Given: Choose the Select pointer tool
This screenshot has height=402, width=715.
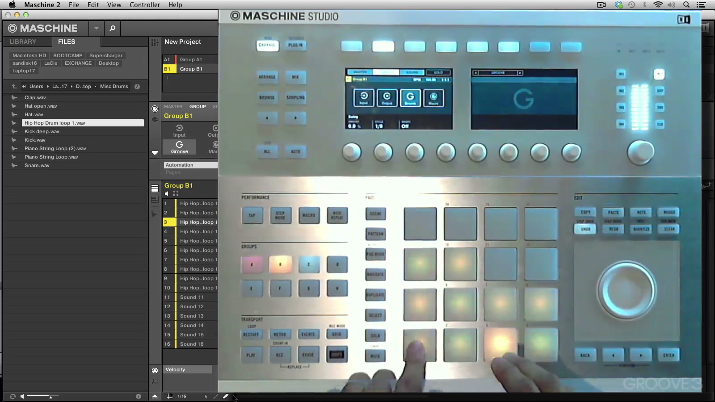Looking at the screenshot, I should 206,396.
